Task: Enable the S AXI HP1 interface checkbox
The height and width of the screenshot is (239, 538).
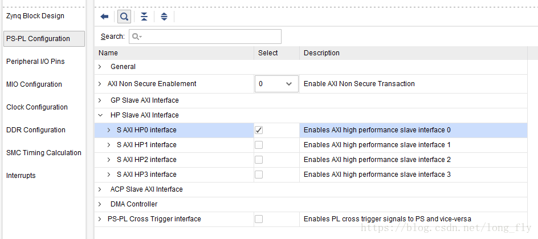Action: coord(259,145)
